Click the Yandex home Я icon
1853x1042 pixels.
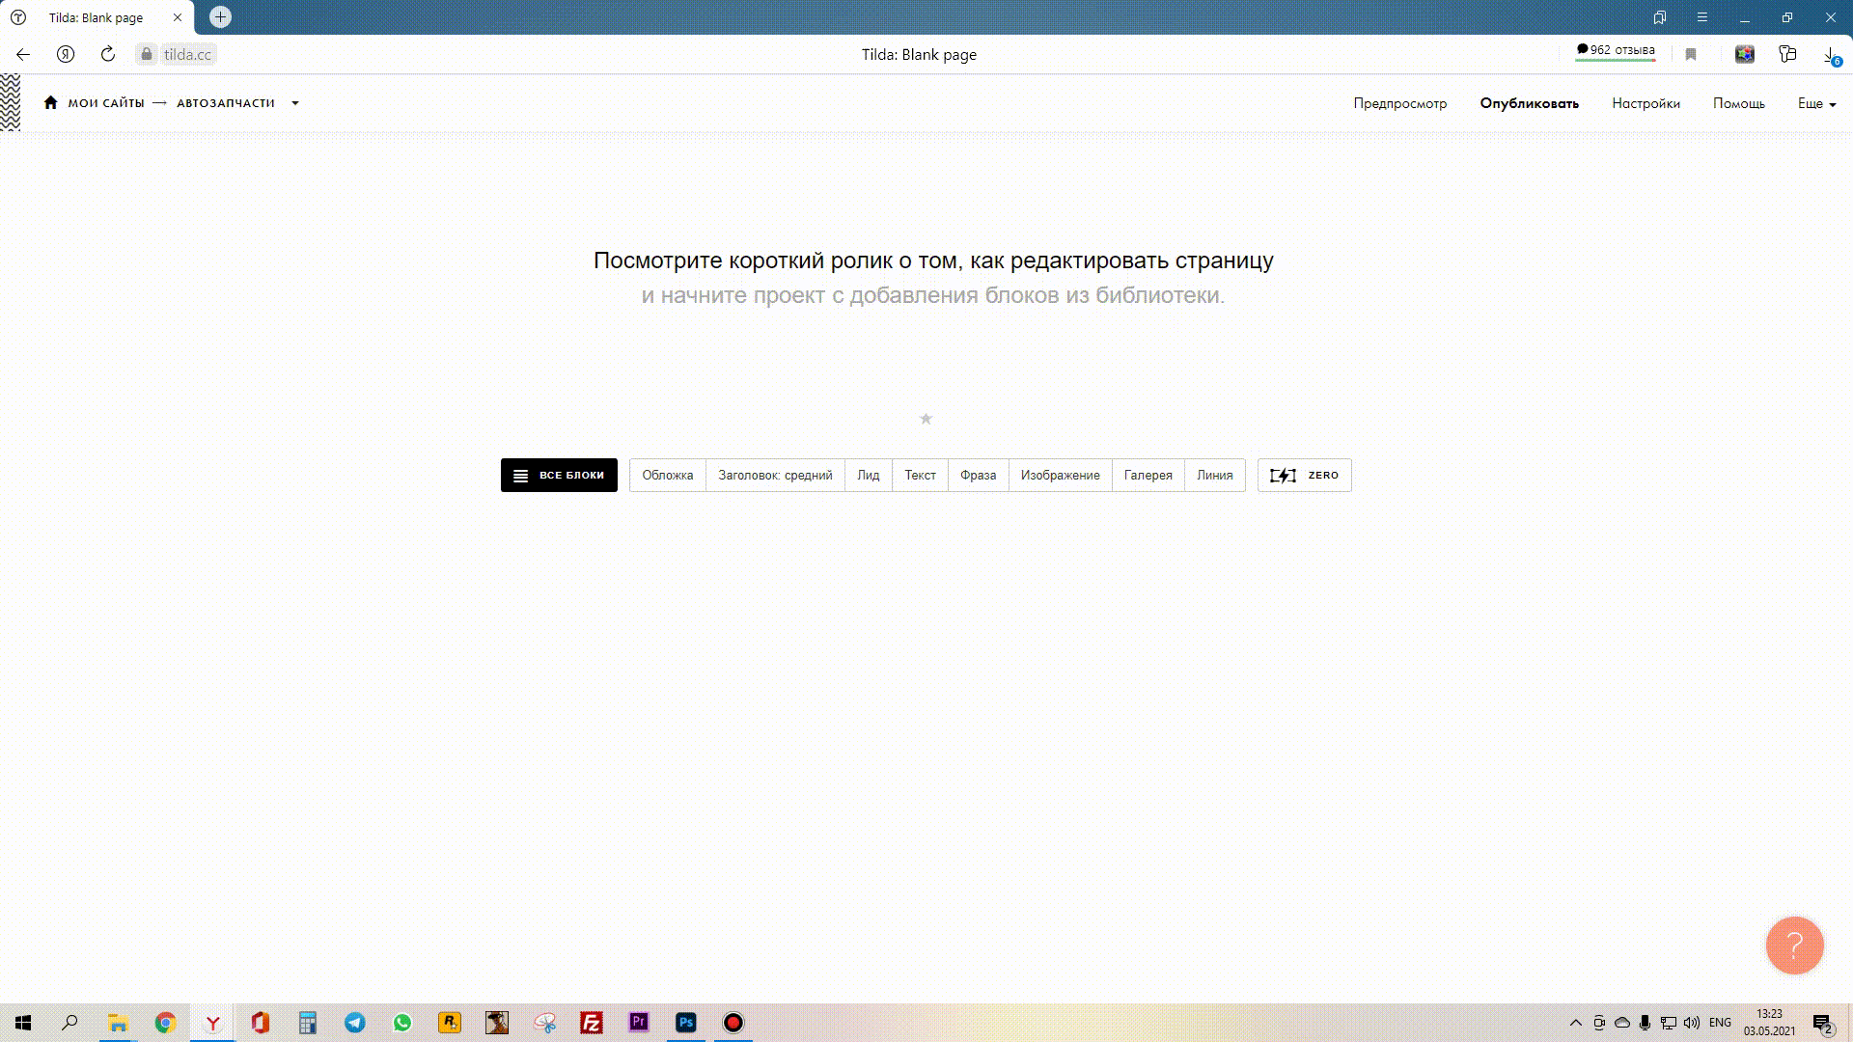pos(66,54)
